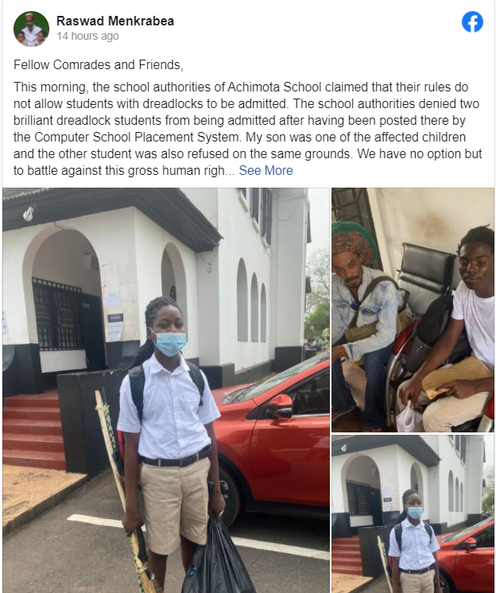Expand the post with See More
Viewport: 496px width, 593px height.
click(x=265, y=171)
